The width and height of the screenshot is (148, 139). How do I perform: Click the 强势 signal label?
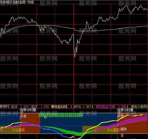coord(123,129)
